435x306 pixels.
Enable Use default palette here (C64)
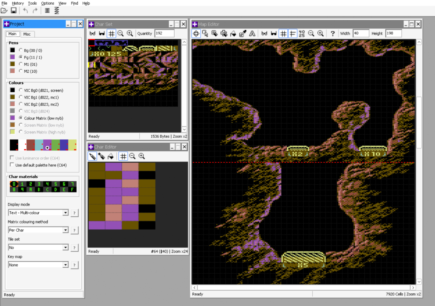12,165
